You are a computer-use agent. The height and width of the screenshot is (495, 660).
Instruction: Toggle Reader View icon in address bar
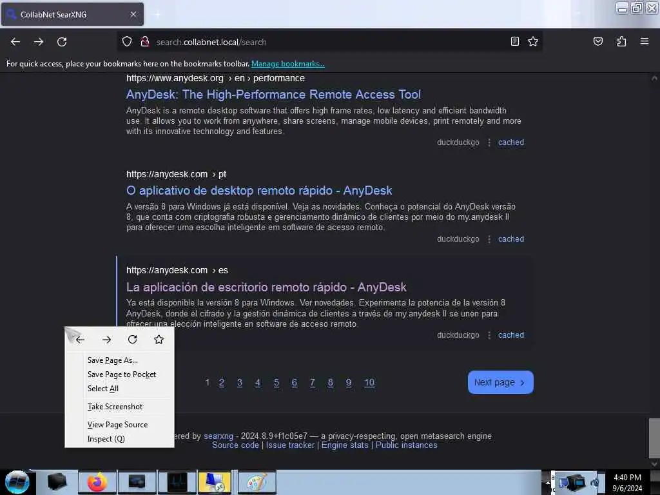[x=514, y=41]
